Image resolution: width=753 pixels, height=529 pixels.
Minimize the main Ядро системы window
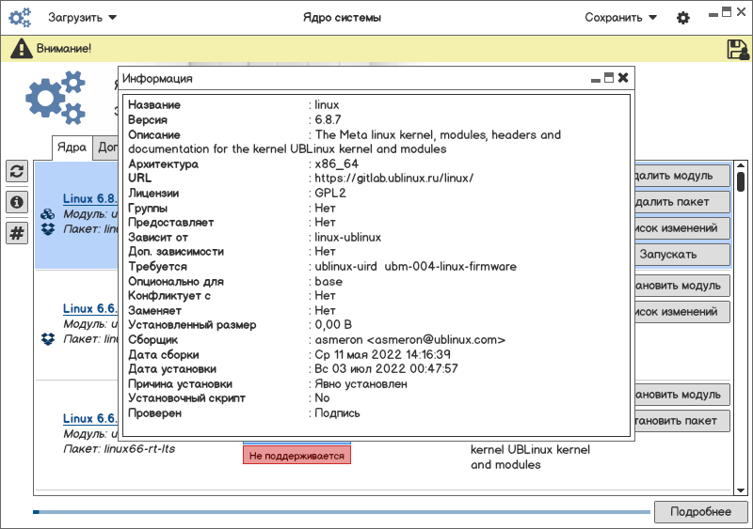tap(713, 15)
